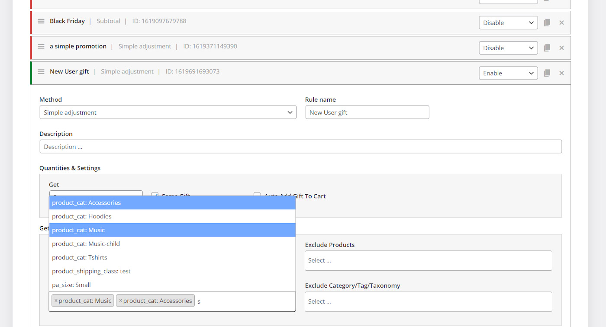
Task: Toggle the Same Gift checkbox
Action: 155,195
